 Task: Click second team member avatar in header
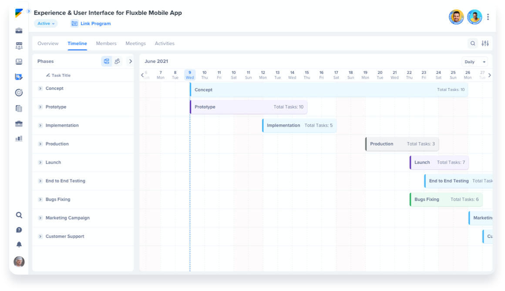click(x=475, y=17)
